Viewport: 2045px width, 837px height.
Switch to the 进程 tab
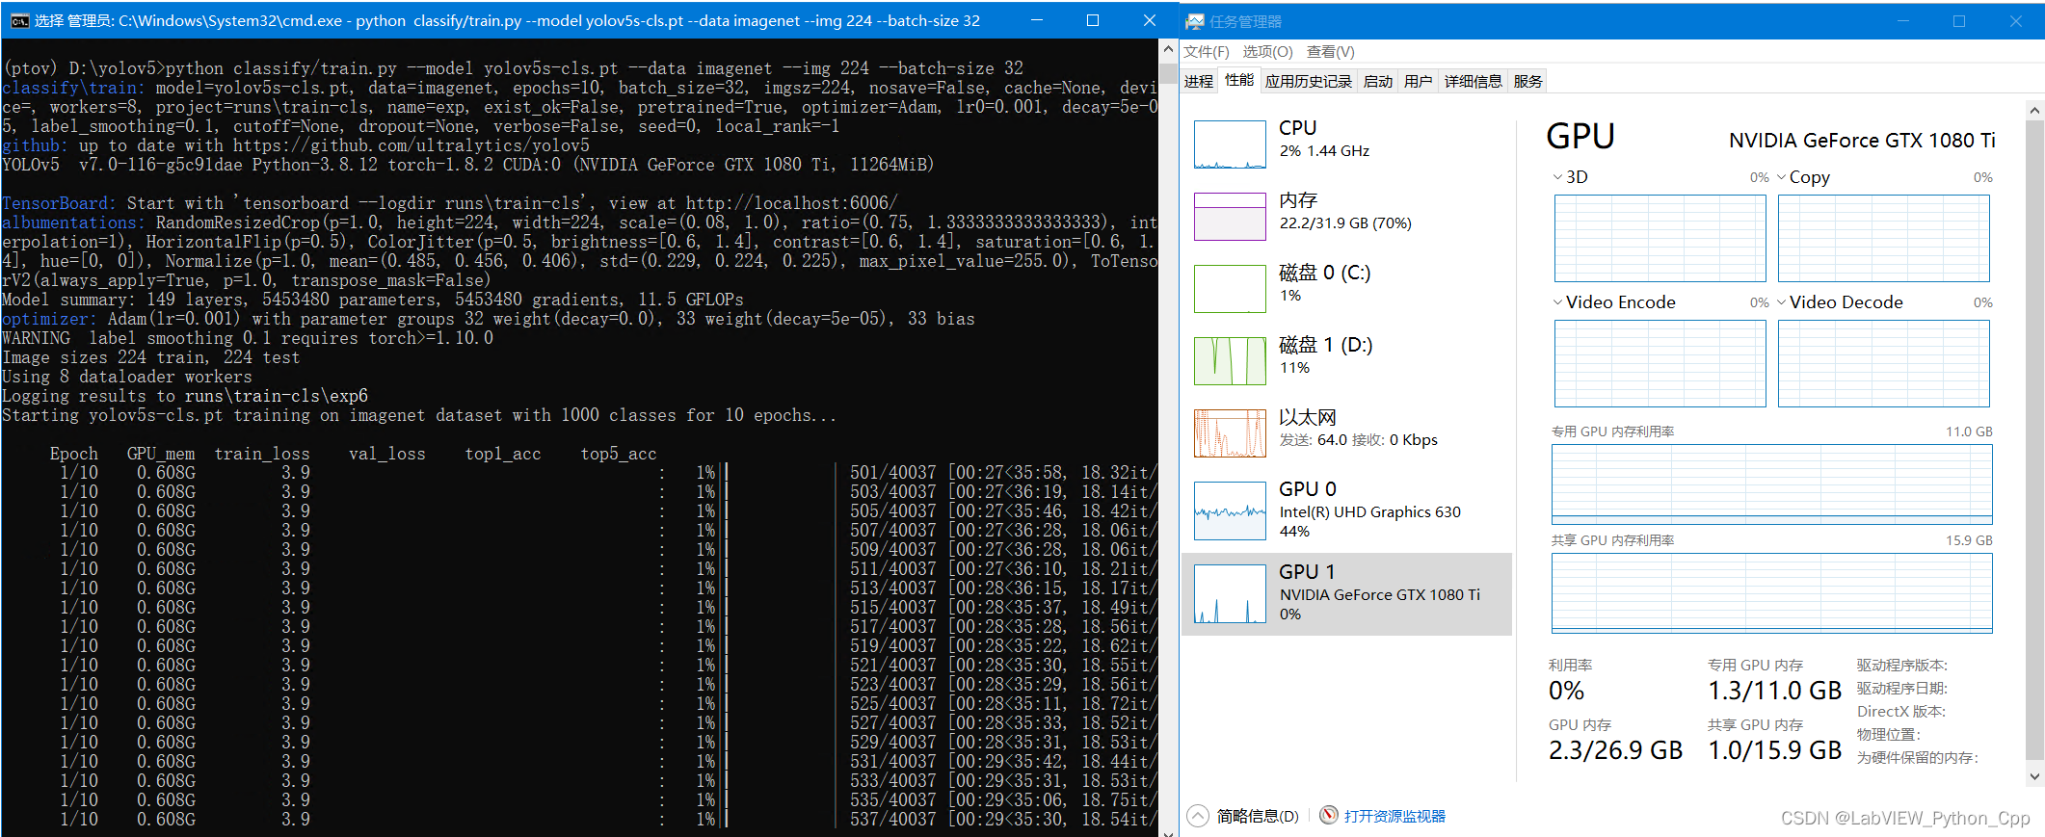1199,82
